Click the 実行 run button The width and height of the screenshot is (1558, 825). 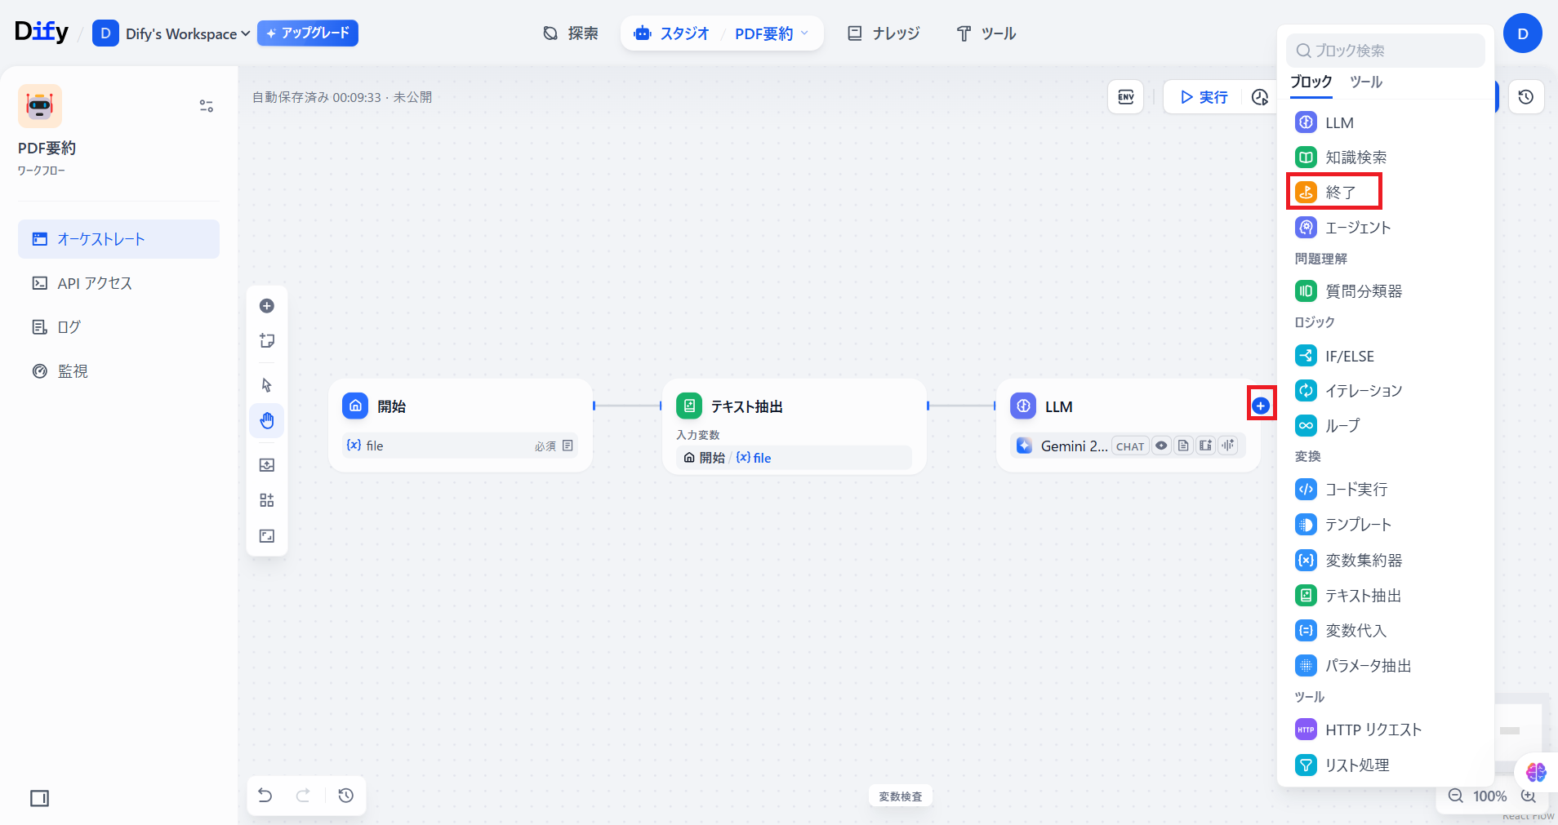(x=1204, y=97)
